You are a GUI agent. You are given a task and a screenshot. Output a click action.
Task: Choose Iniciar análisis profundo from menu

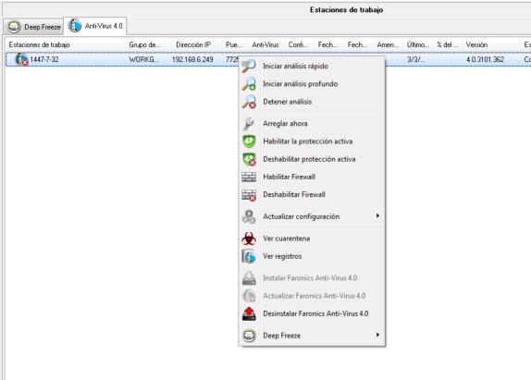312,83
